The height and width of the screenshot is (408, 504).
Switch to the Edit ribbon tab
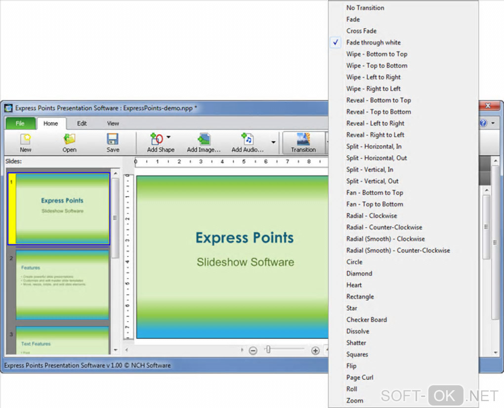tap(82, 123)
